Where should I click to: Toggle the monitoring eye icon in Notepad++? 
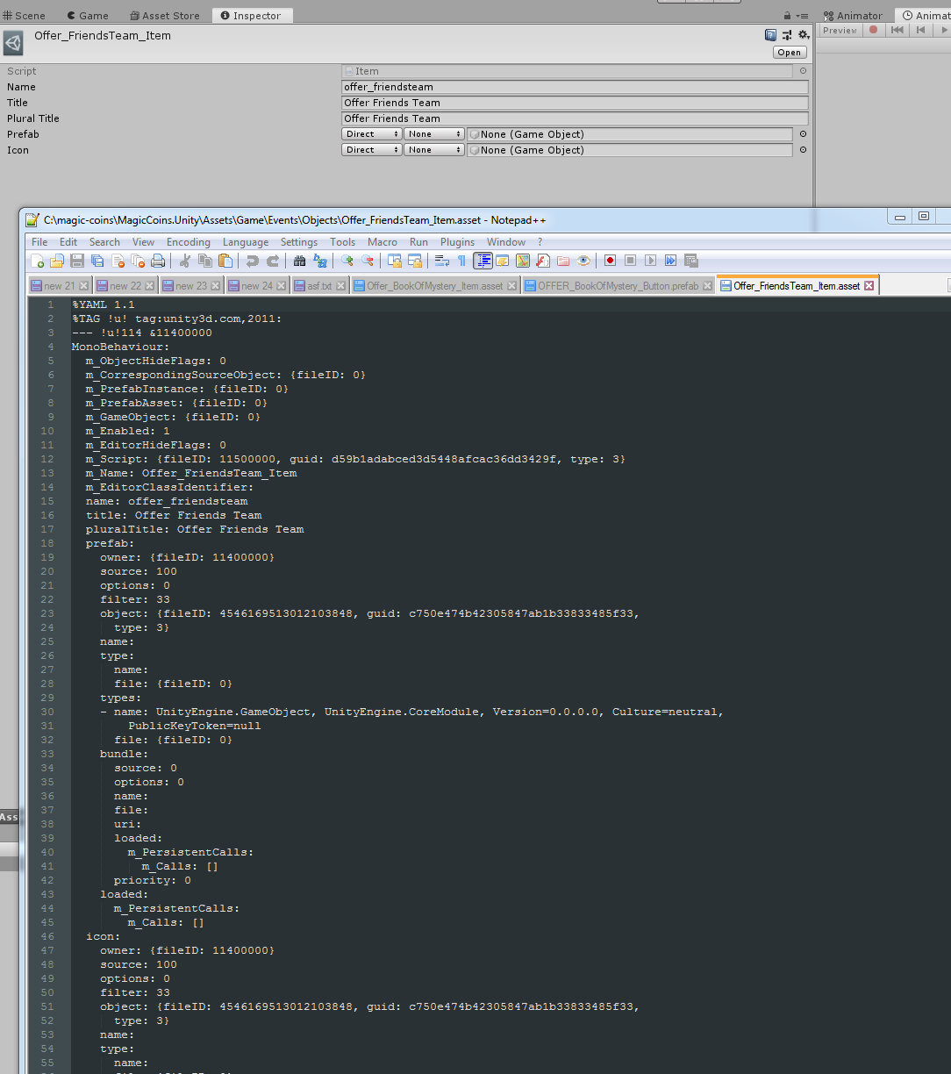point(583,261)
